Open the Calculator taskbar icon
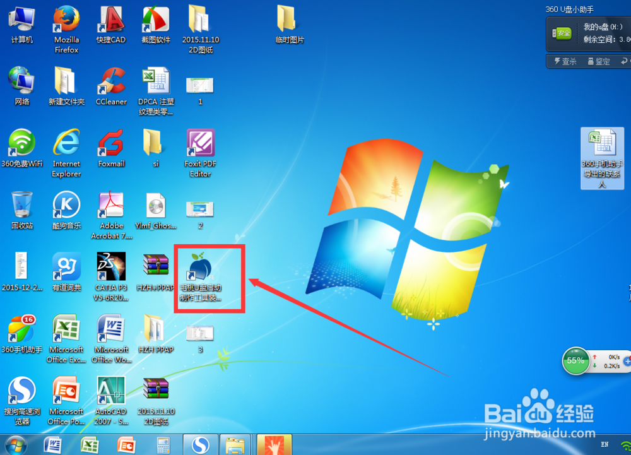Image resolution: width=631 pixels, height=455 pixels. pos(163,445)
